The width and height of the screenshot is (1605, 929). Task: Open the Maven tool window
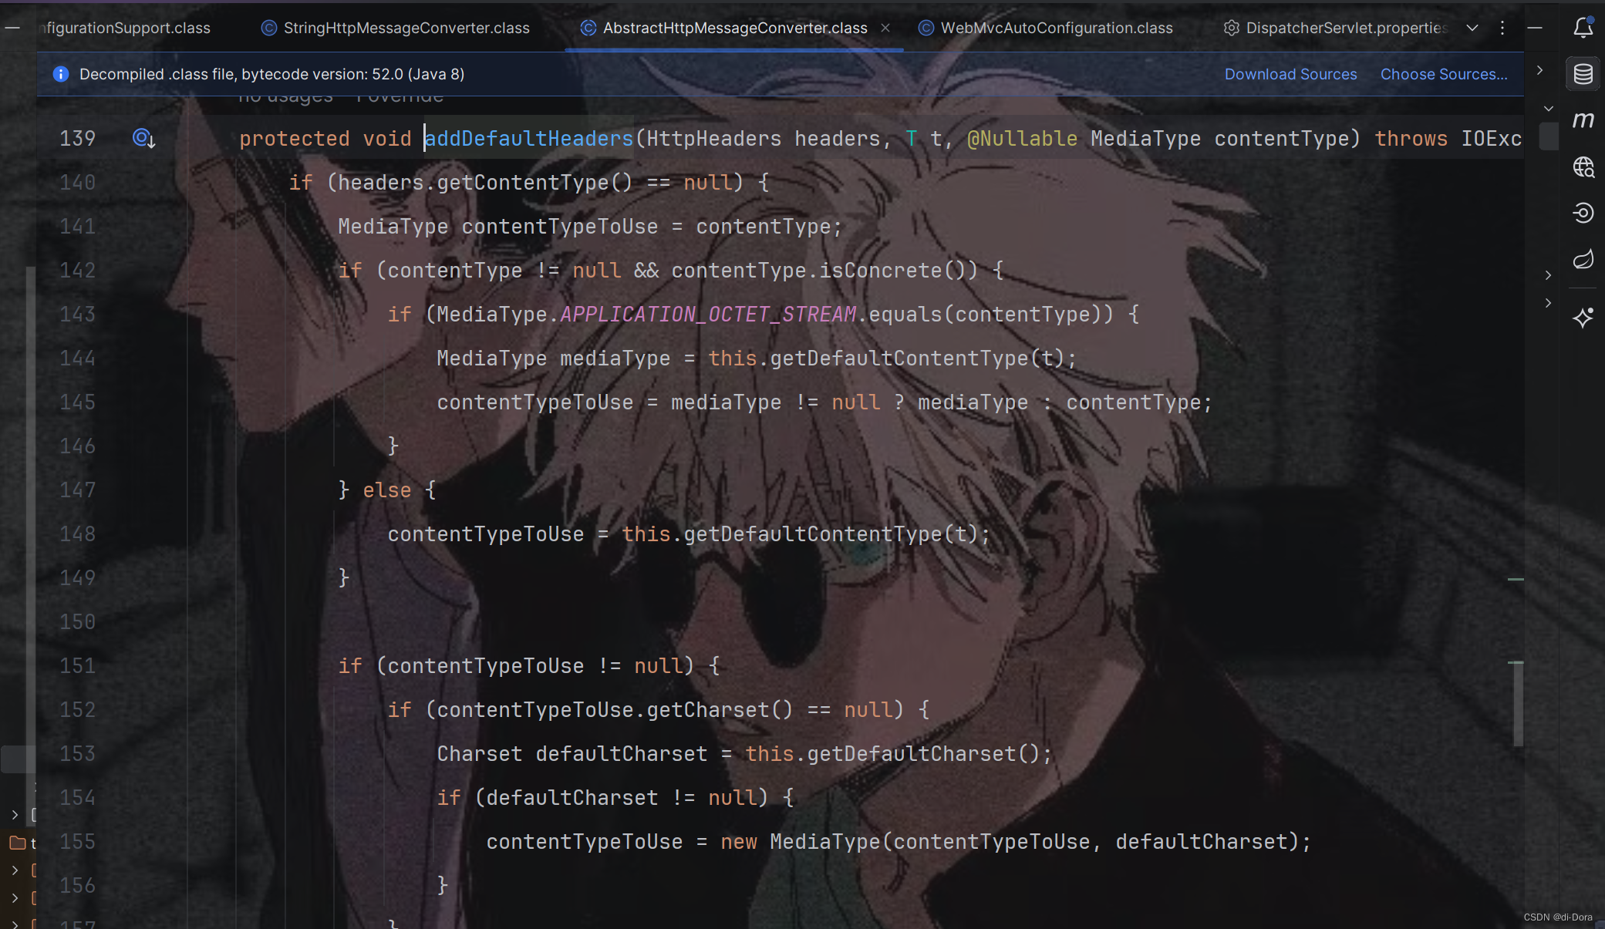pyautogui.click(x=1583, y=120)
